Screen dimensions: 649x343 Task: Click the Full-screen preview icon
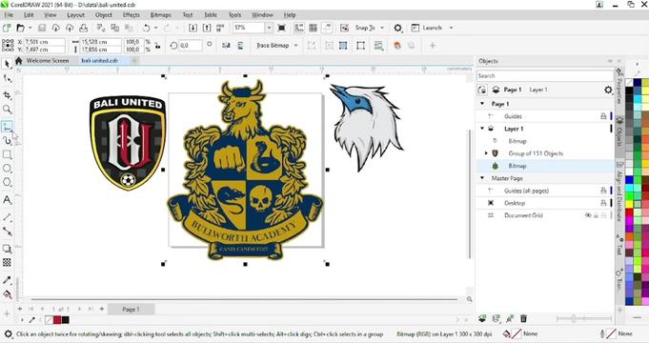point(281,28)
